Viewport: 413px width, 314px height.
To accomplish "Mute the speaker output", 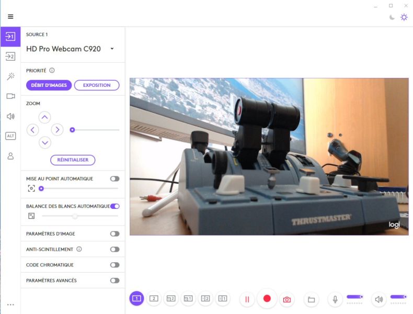I will coord(379,299).
